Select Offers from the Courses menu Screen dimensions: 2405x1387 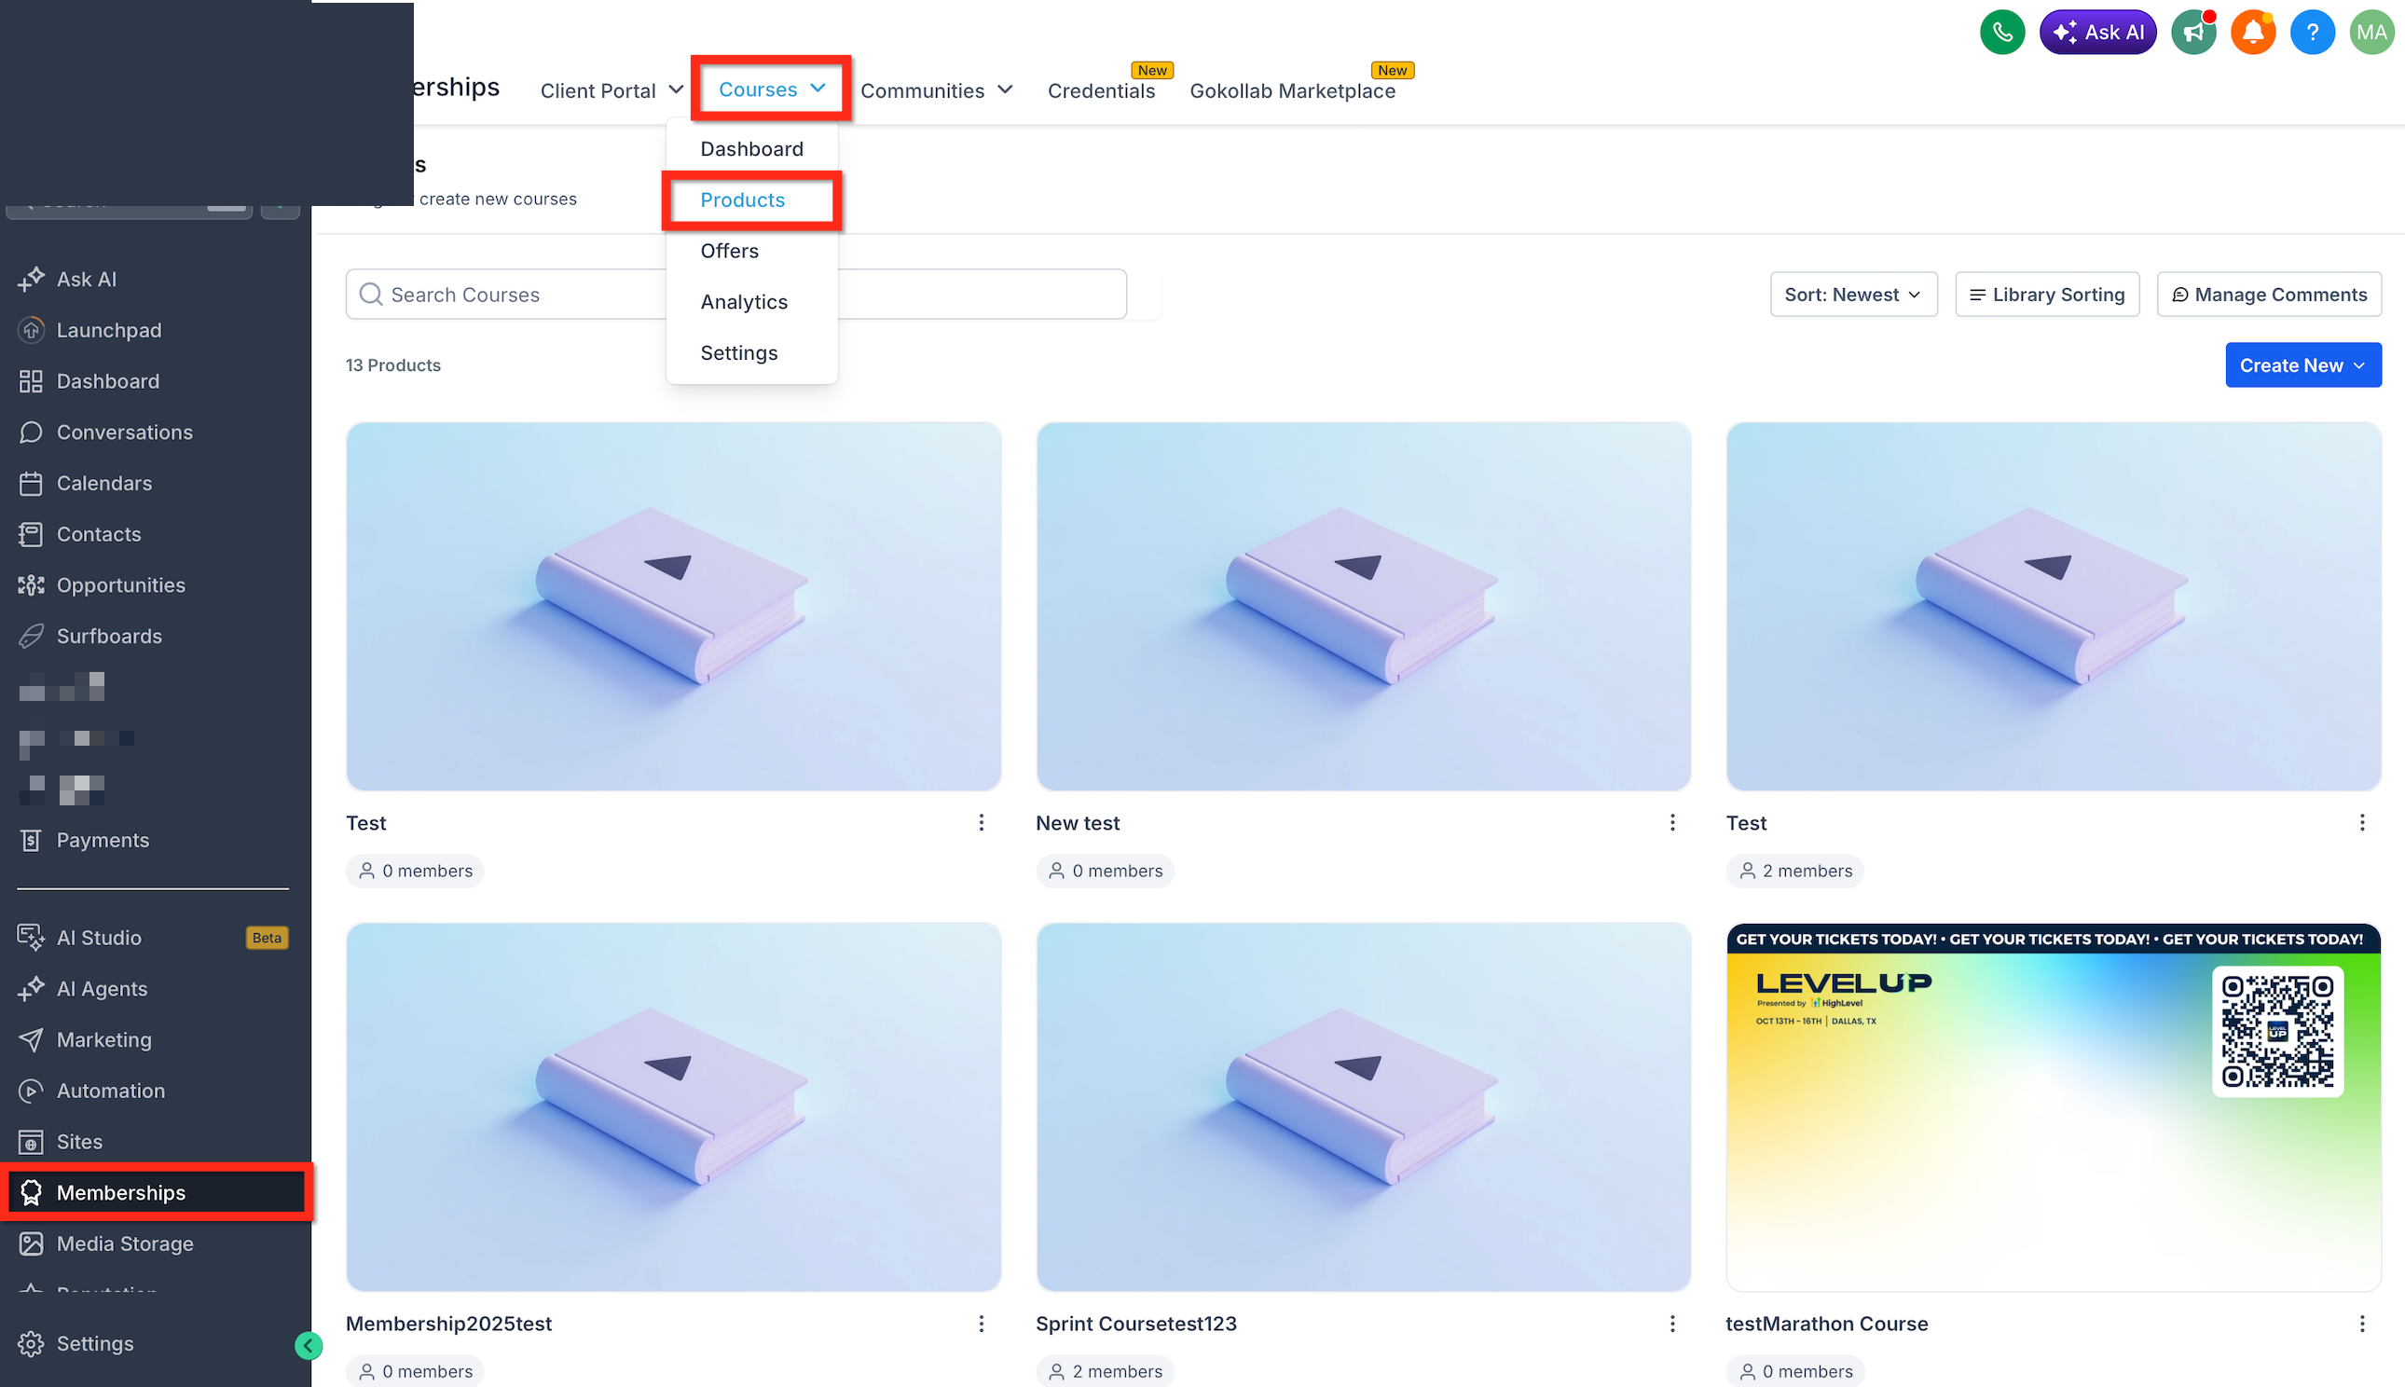pyautogui.click(x=729, y=251)
